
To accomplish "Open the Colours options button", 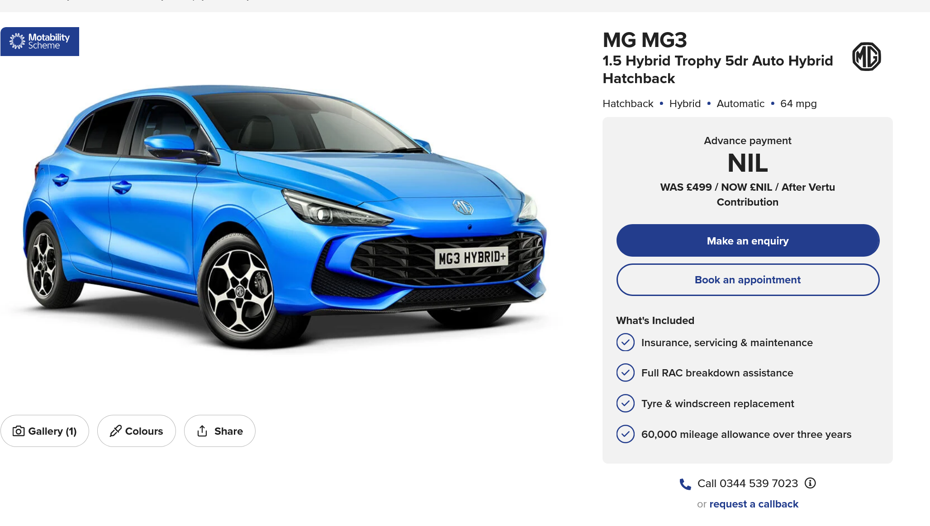I will 136,431.
